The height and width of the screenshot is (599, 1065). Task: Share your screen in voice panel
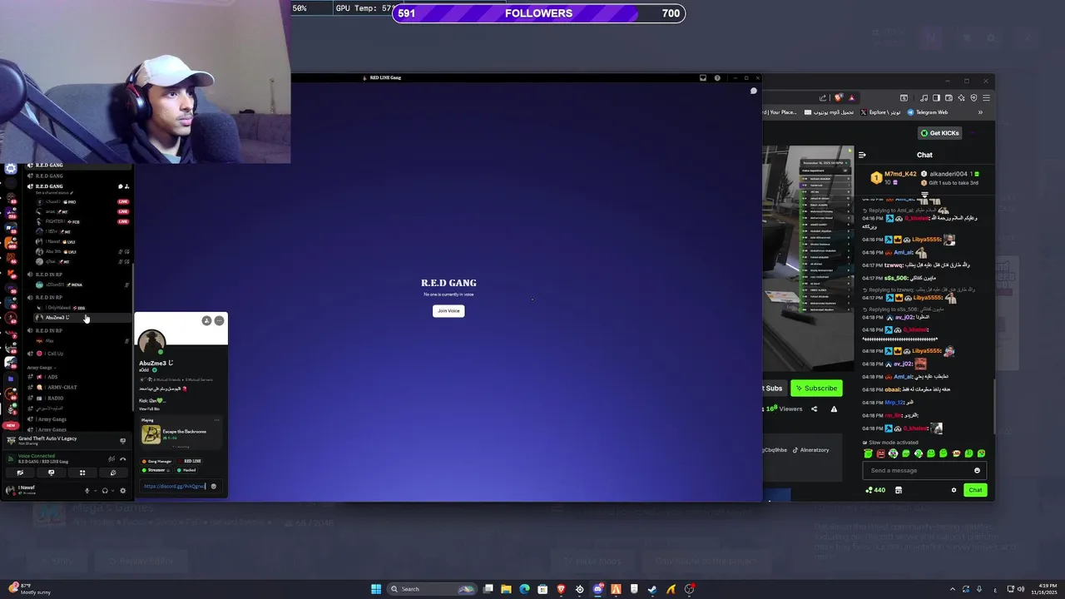[51, 473]
